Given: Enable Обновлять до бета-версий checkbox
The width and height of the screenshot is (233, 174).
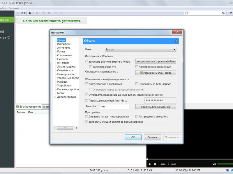Looking at the screenshot, I should click(137, 84).
